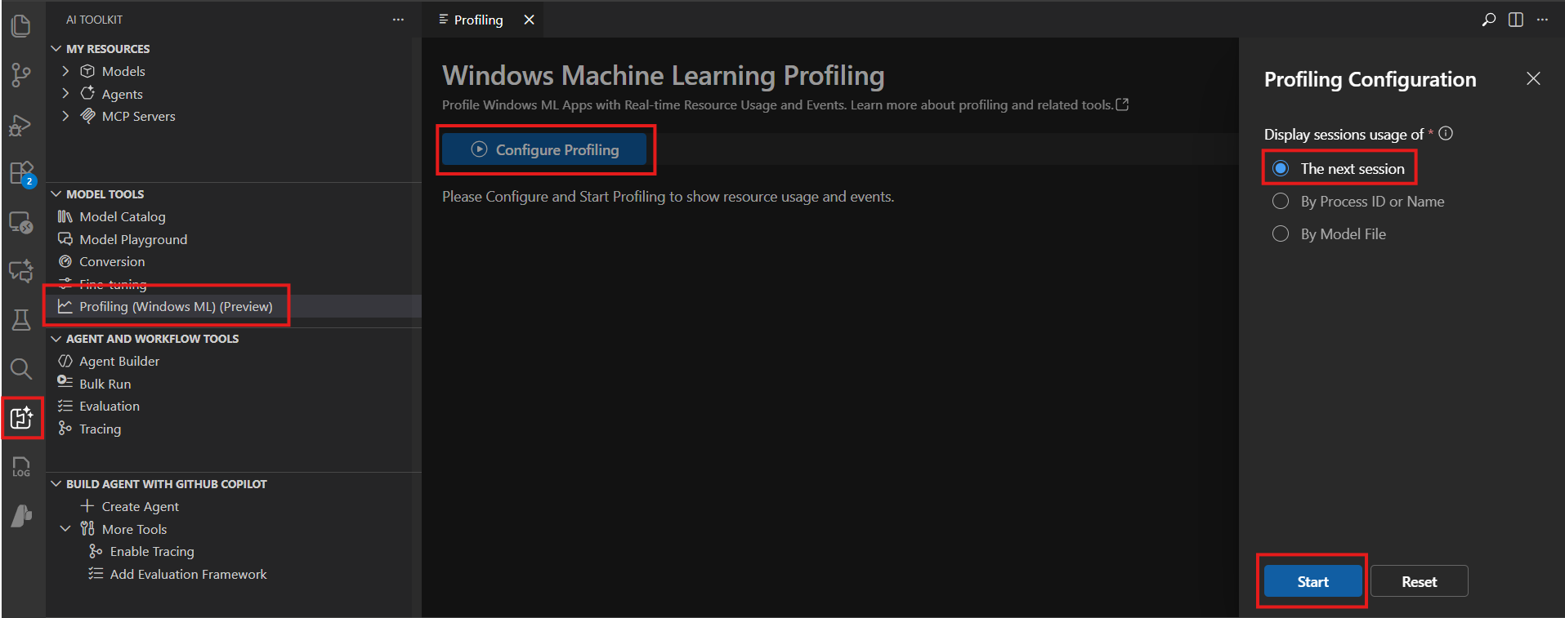Click the external link icon after related tools
The height and width of the screenshot is (618, 1565).
coord(1122,104)
